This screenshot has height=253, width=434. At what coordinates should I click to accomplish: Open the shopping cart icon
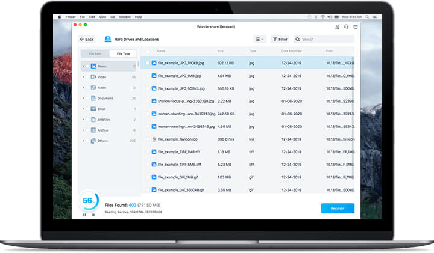tap(356, 27)
